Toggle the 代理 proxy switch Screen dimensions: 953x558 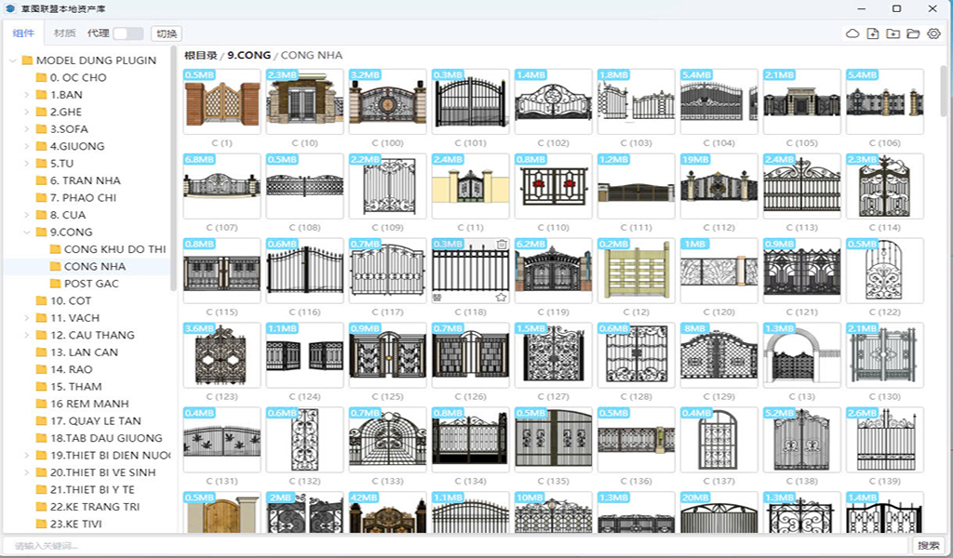coord(128,33)
